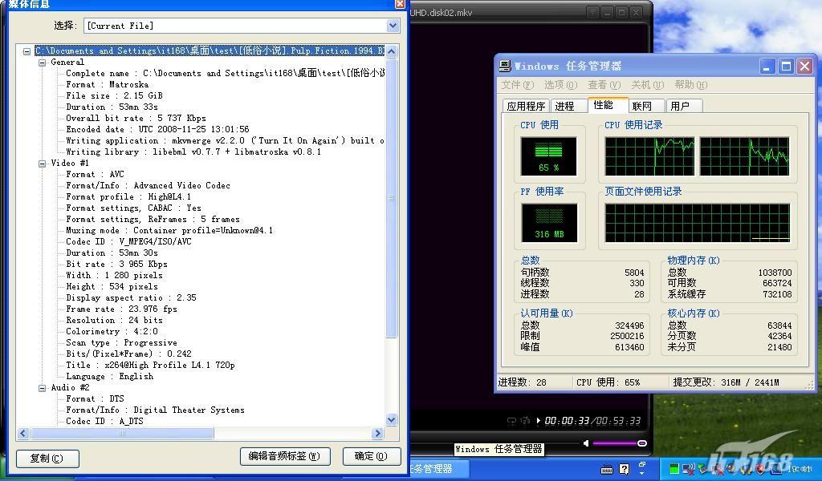Click the 页面文件使用记录 graph

click(x=698, y=223)
